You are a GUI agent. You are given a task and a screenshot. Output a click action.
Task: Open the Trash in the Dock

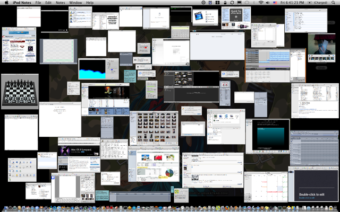pyautogui.click(x=335, y=208)
